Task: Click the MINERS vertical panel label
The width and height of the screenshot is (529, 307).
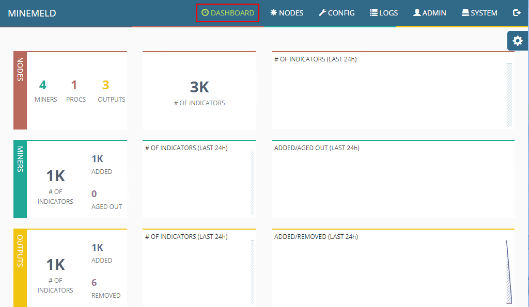Action: pos(20,159)
